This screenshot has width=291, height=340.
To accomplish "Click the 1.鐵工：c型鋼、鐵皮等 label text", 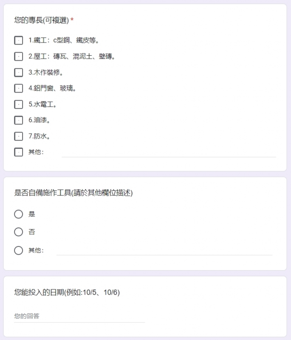I will (64, 40).
